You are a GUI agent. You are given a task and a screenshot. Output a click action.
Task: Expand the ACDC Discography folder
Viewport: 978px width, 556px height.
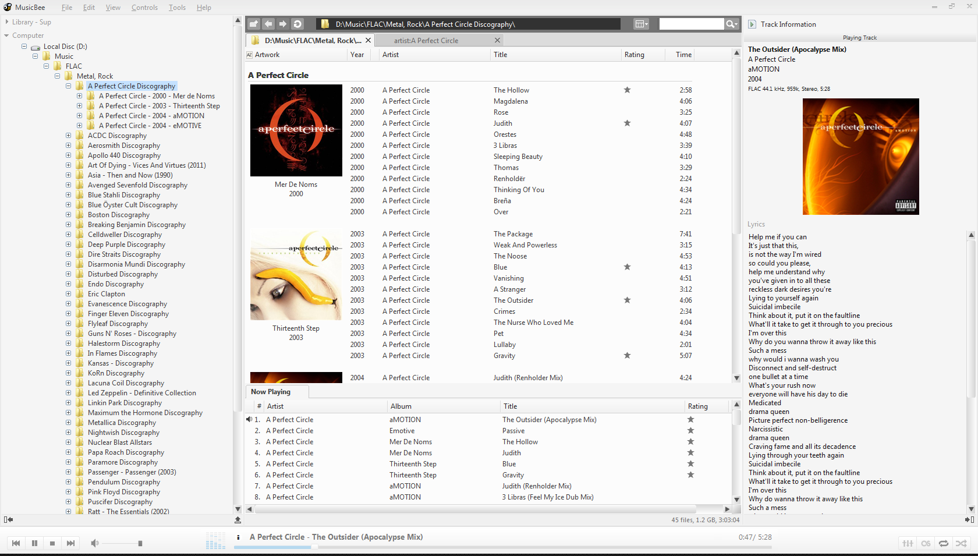(x=68, y=136)
